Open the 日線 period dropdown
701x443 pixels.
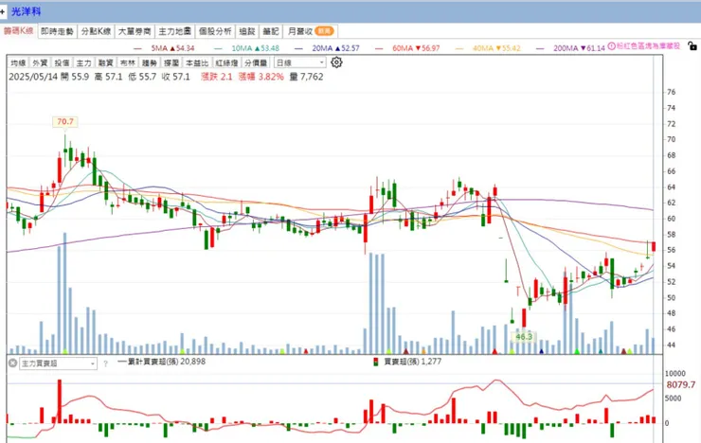coord(299,63)
